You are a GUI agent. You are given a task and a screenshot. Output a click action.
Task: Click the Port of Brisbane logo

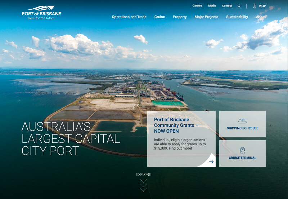(x=41, y=13)
